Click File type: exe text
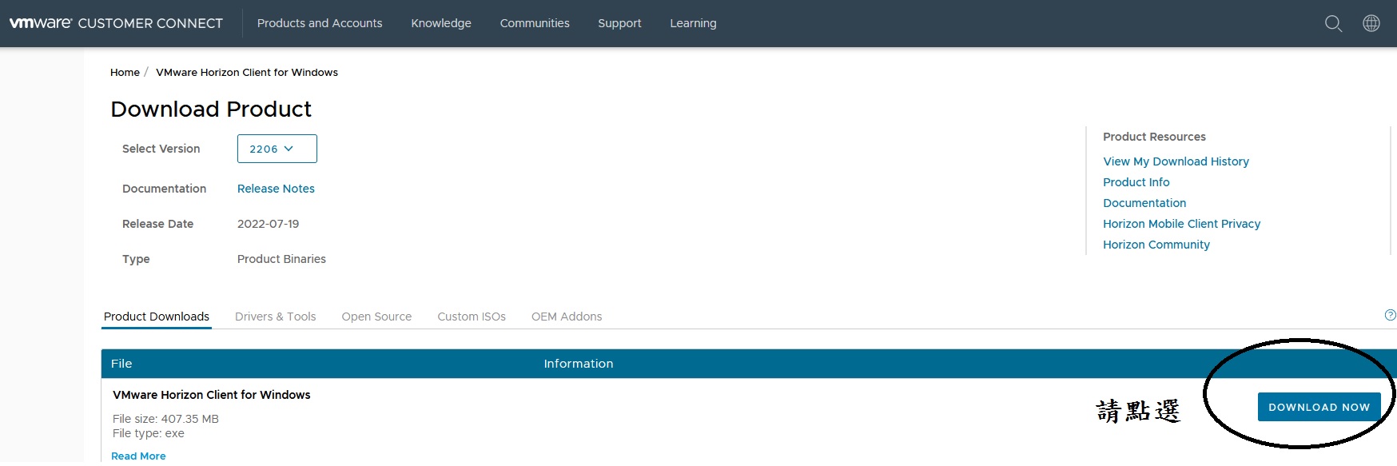Viewport: 1397px width, 466px height. [x=149, y=433]
